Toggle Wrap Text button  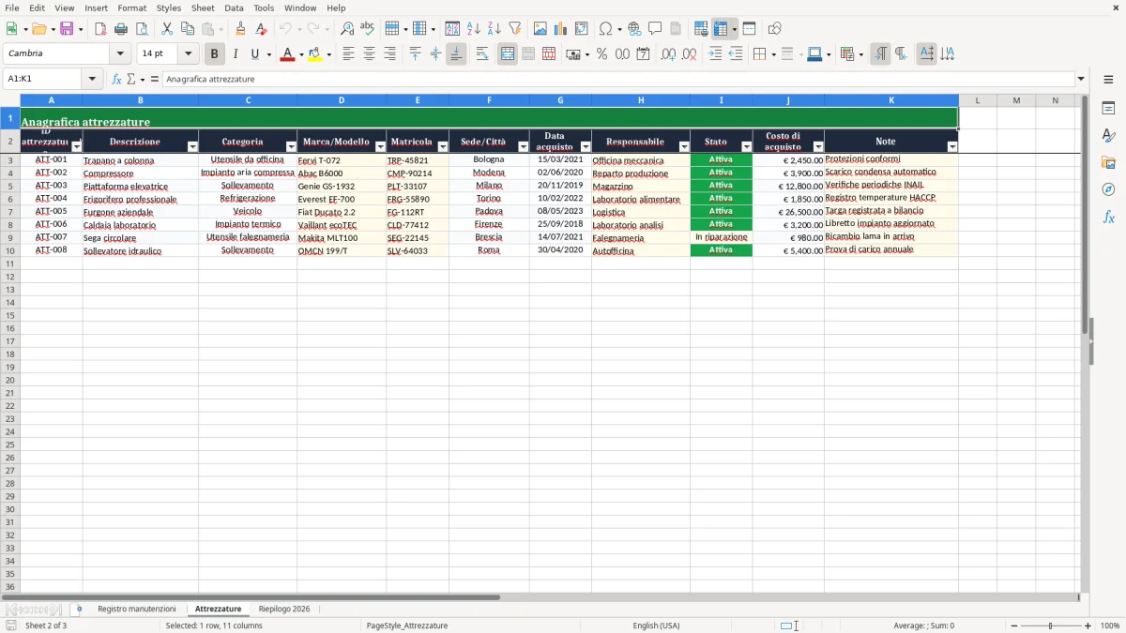482,54
